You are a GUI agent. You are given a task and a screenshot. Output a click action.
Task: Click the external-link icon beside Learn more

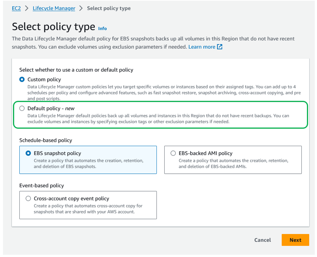pyautogui.click(x=219, y=47)
